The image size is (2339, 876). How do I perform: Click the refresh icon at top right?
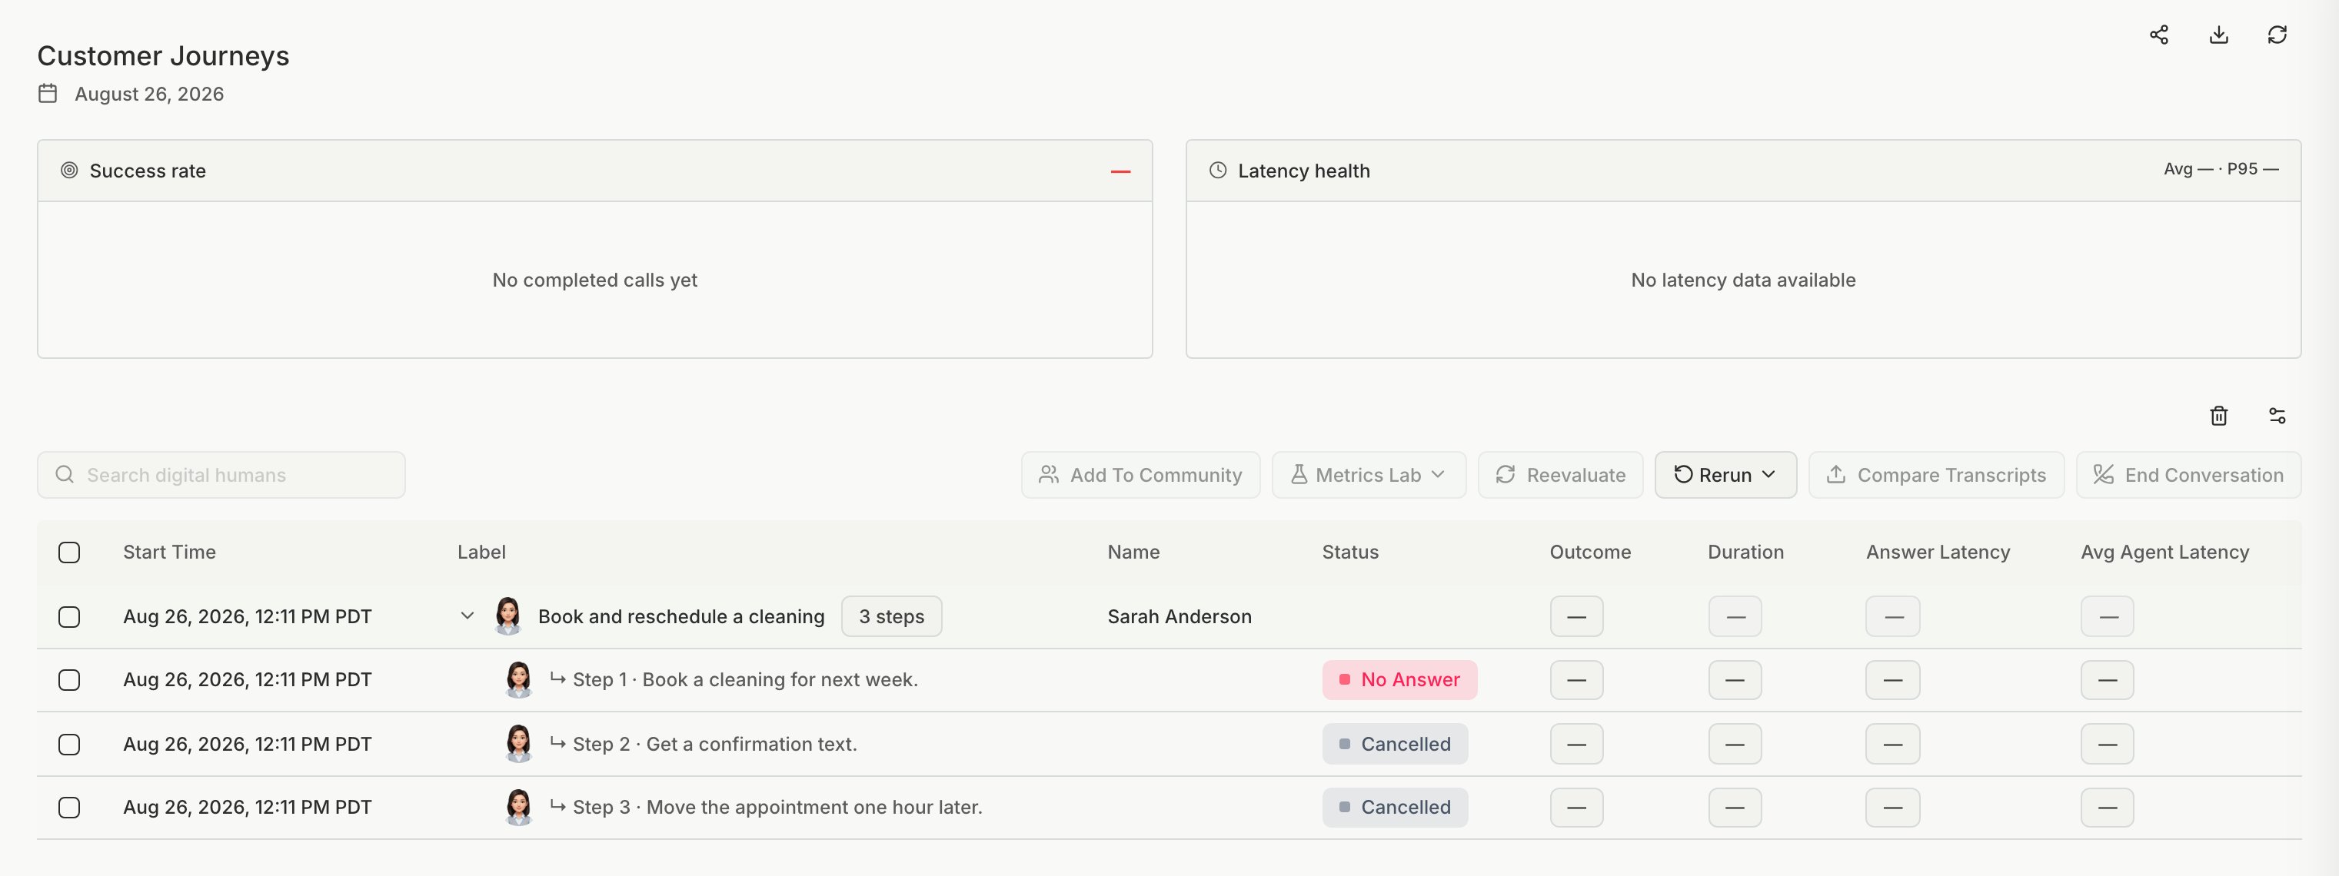pos(2277,35)
